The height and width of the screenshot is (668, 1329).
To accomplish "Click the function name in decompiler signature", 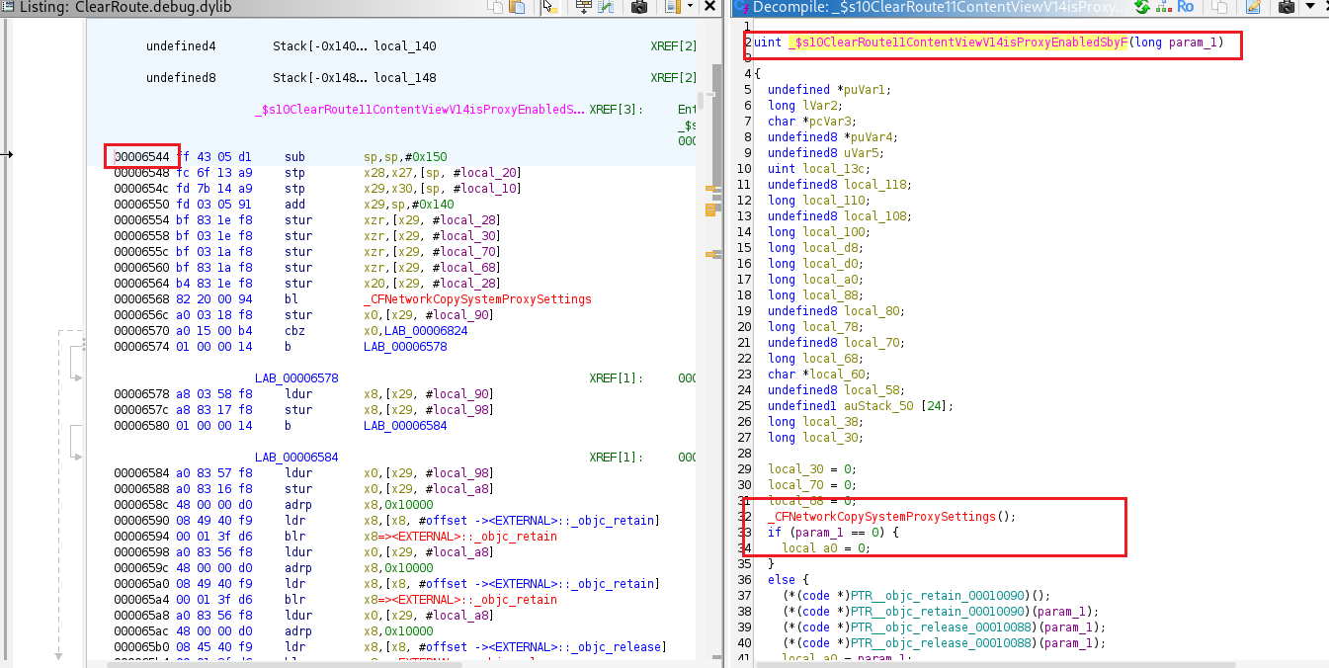I will (957, 42).
